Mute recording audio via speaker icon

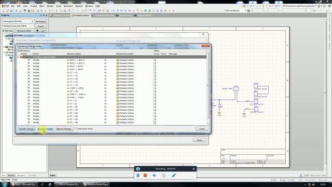pos(155,176)
